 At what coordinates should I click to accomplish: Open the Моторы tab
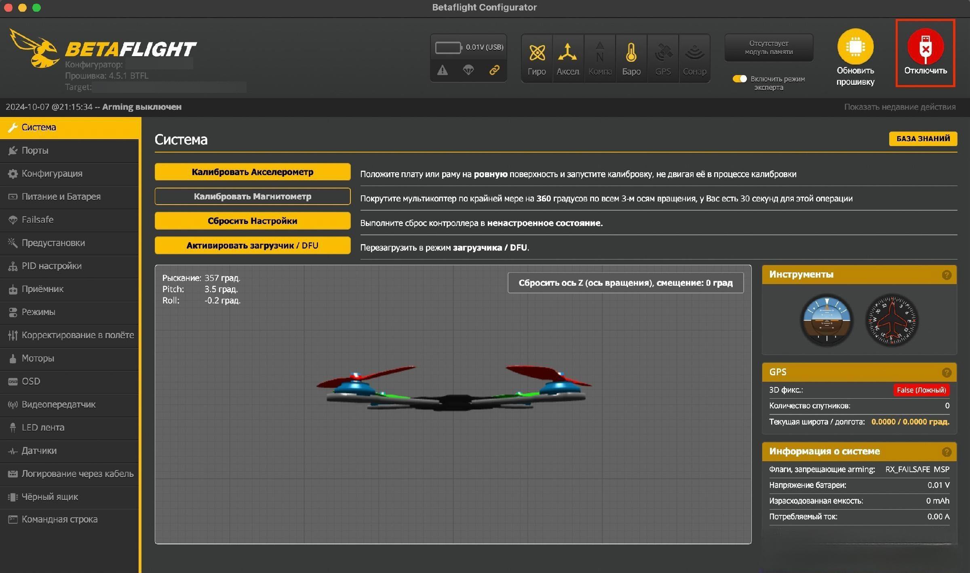[70, 358]
